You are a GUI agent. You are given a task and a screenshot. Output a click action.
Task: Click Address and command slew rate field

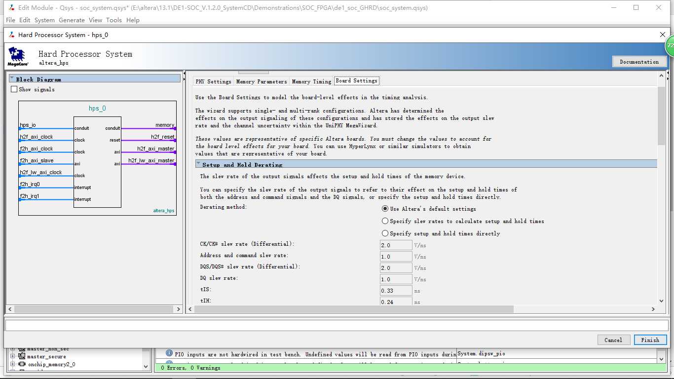396,257
